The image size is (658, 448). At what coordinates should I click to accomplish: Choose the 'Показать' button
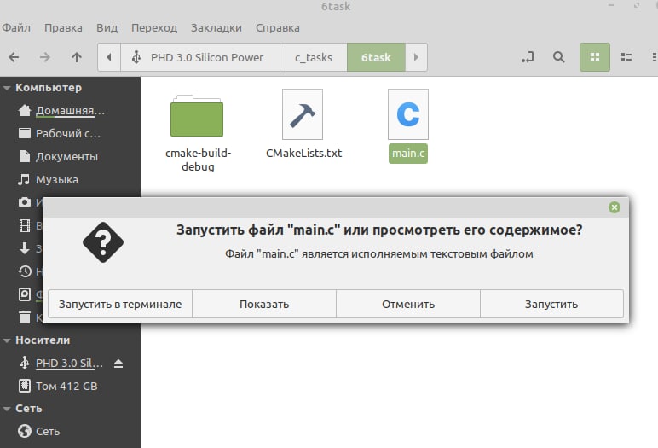[264, 304]
